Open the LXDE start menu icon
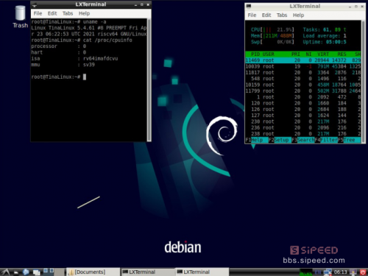This screenshot has height=276, width=368. pos(5,272)
